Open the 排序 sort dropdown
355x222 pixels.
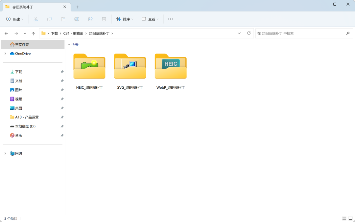tap(125, 19)
